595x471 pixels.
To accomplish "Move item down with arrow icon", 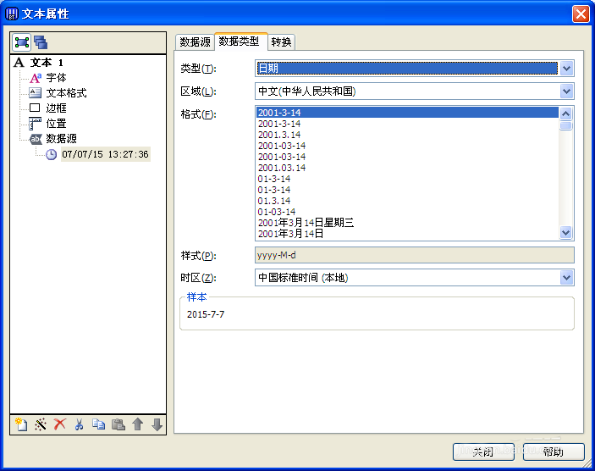I will coord(157,424).
